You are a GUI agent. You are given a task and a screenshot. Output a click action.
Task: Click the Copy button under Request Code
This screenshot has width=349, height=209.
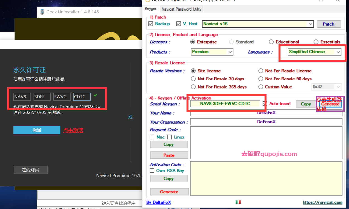point(169,144)
